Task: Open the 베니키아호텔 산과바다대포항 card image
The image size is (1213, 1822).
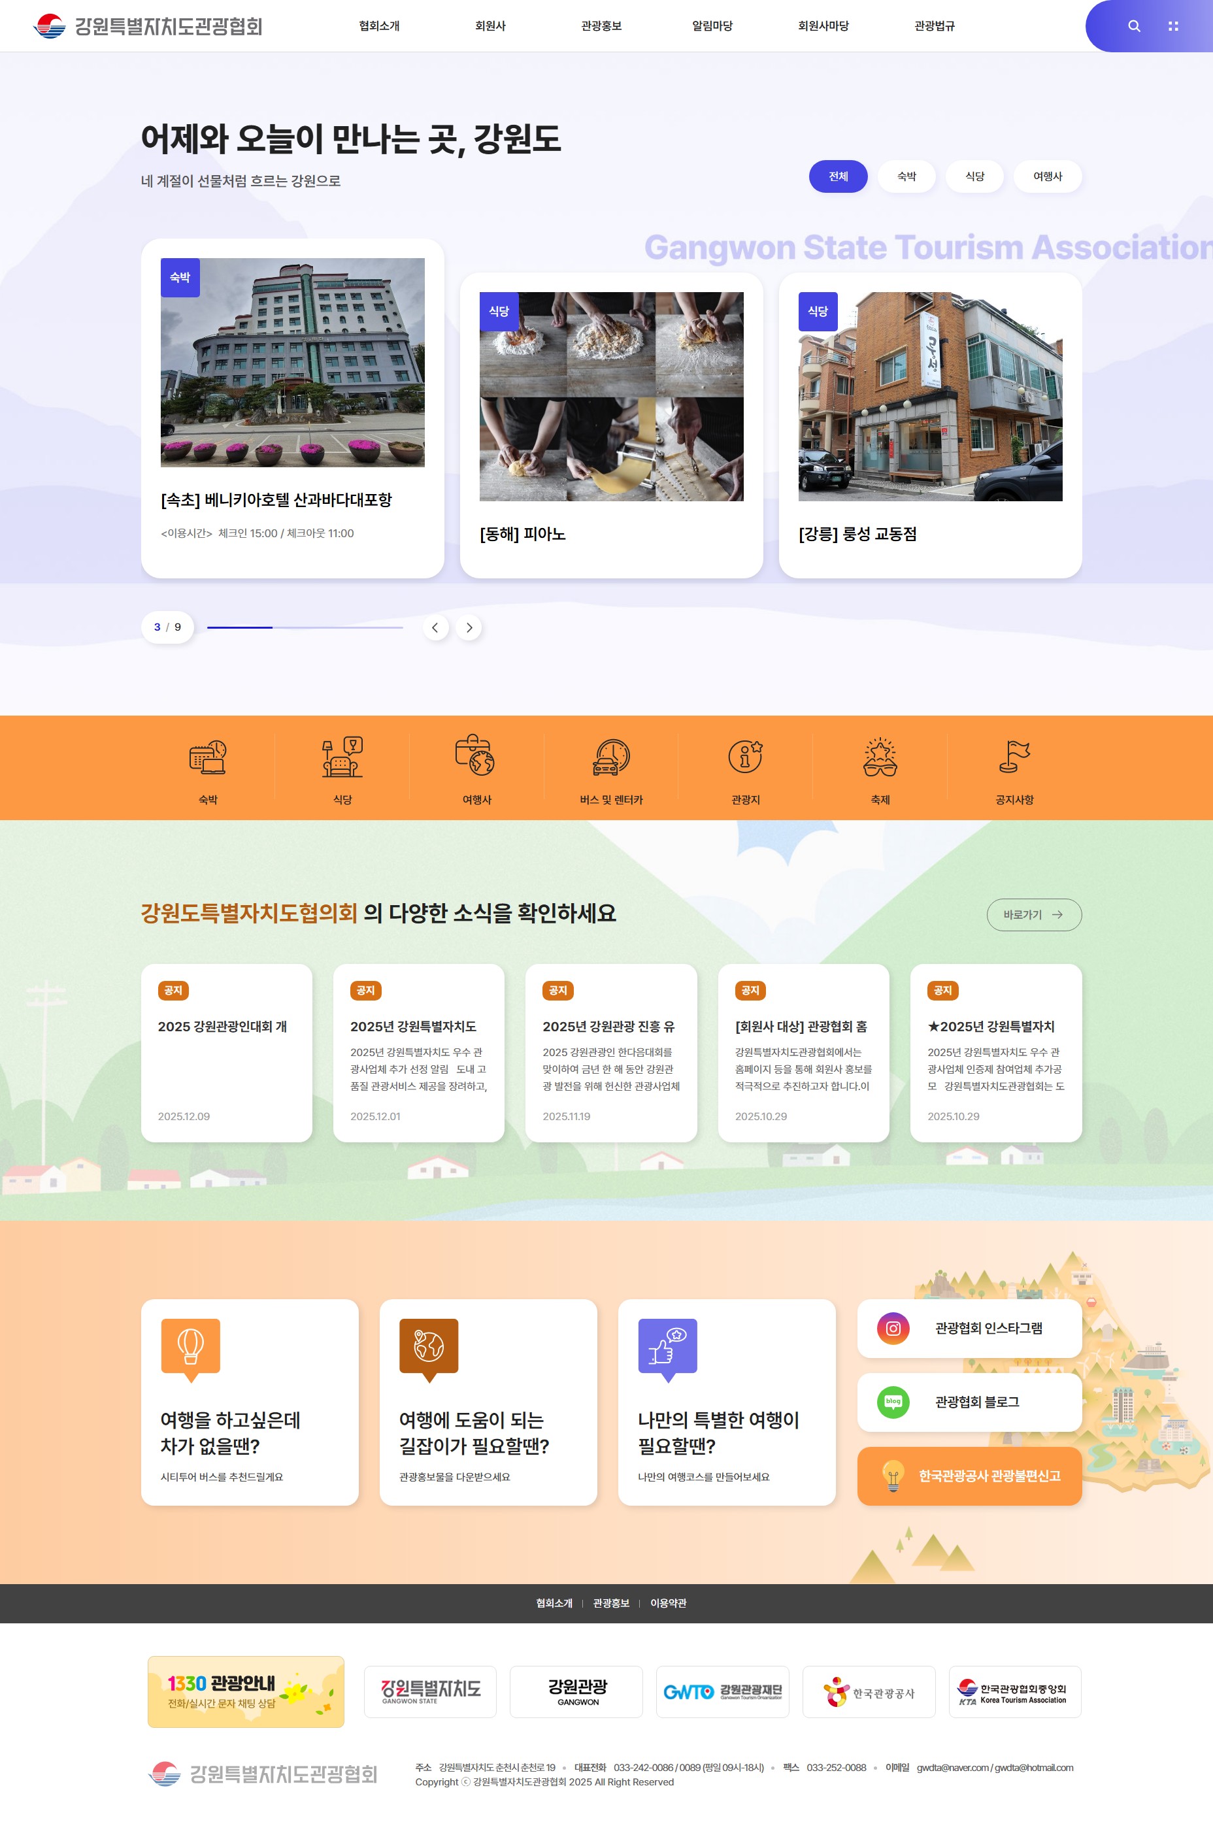Action: point(292,363)
